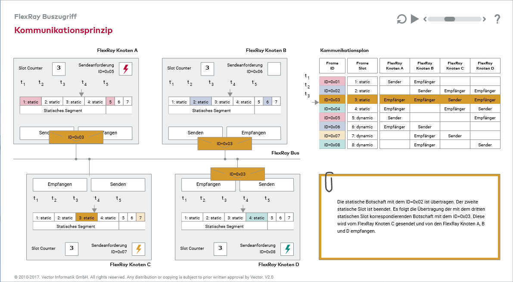
Task: Click the ID=0x05 cell in Frame ID column
Action: click(x=332, y=118)
